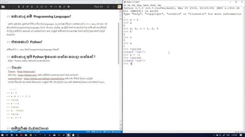The width and height of the screenshot is (245, 137).
Task: Open the https://ideone.com/ link
Action: coord(28,75)
